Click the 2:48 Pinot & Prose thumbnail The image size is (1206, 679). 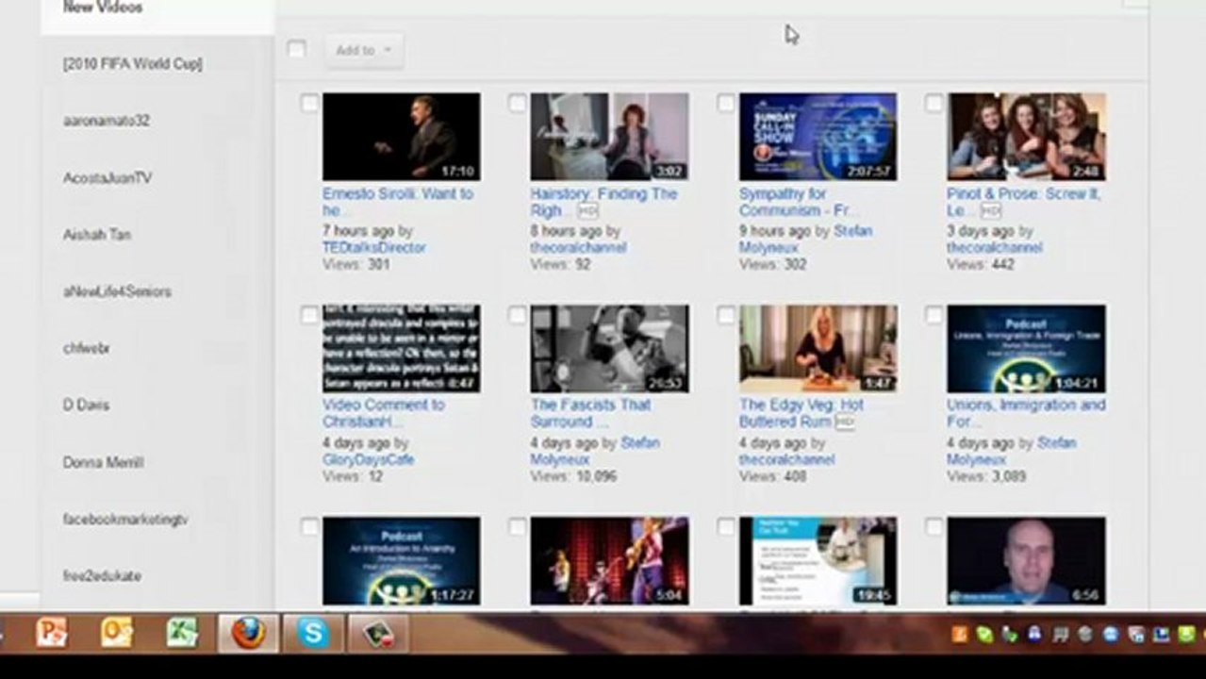(x=1026, y=137)
